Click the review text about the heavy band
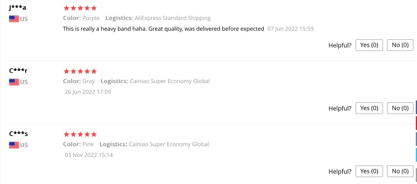This screenshot has height=184, width=417. (163, 29)
